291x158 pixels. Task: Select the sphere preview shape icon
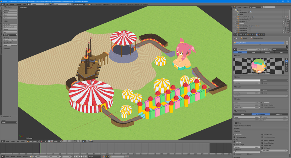[287, 62]
